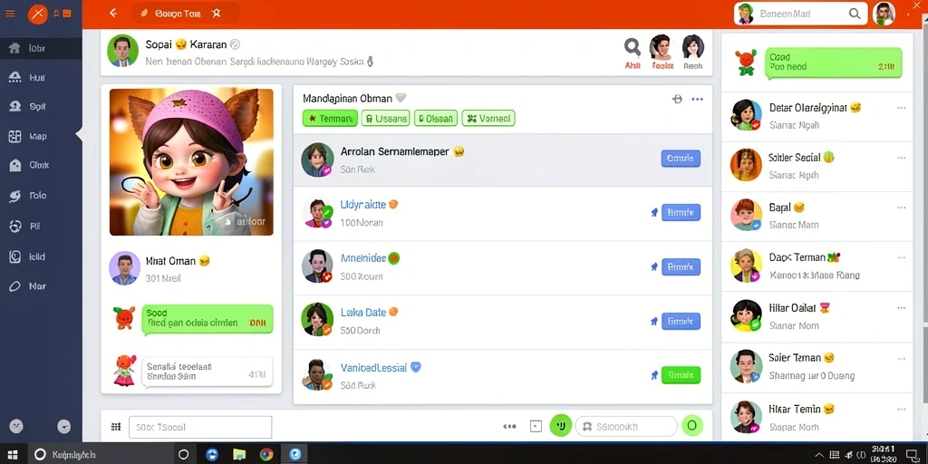Image resolution: width=928 pixels, height=464 pixels.
Task: Open the Udyraidte contact name link
Action: (x=363, y=205)
